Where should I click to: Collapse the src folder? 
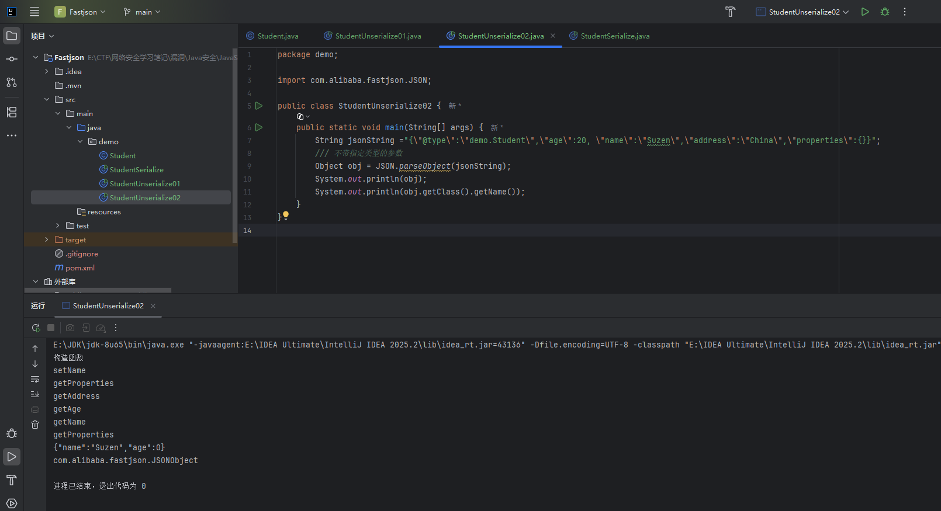(47, 99)
